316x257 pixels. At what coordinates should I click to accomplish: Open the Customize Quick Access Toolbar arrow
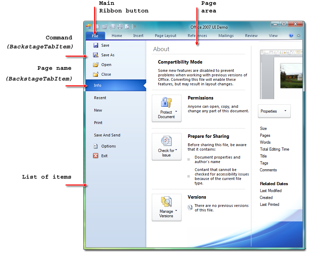click(x=135, y=27)
